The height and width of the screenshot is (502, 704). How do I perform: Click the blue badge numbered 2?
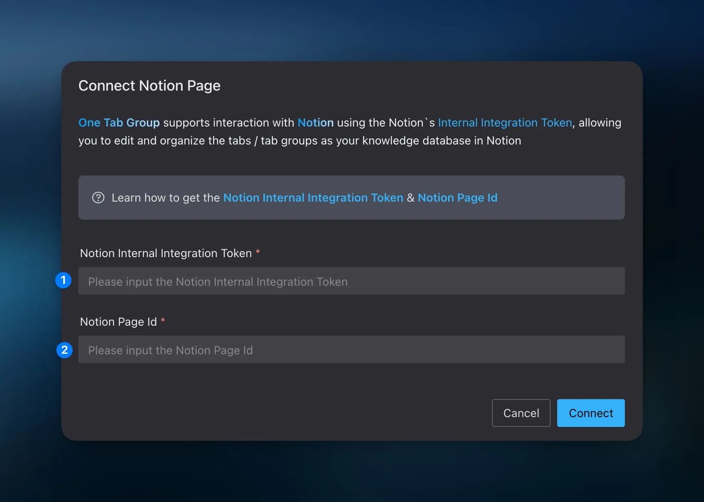pos(64,350)
